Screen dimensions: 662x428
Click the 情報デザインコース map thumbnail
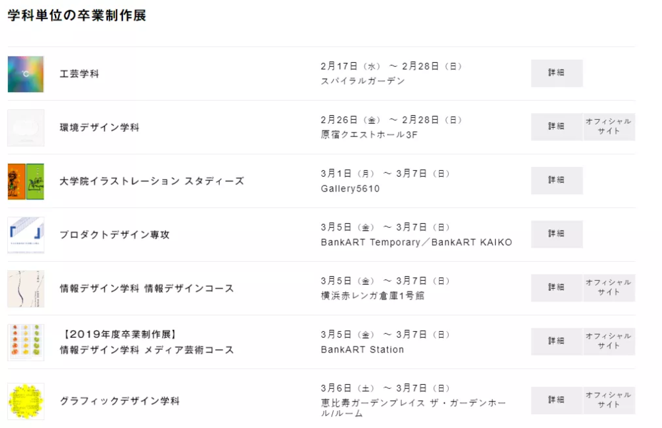coord(26,289)
